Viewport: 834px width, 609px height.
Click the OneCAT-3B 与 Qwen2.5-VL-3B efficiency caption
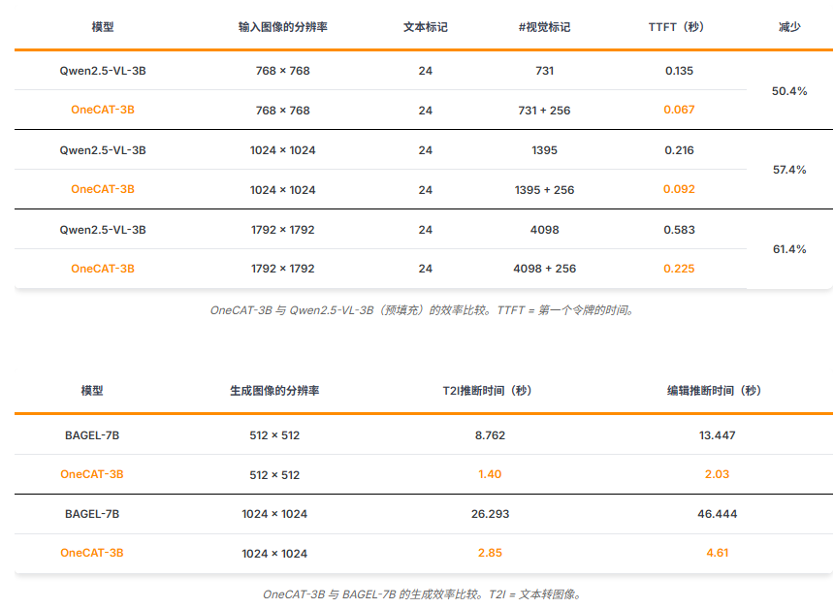pos(423,310)
